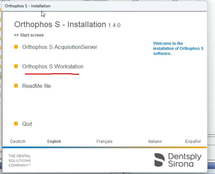Viewport: 215px width, 174px height.
Task: Click the blue welcome message text
Action: pyautogui.click(x=178, y=48)
